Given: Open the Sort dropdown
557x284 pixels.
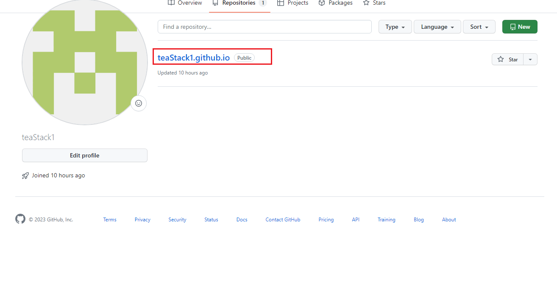Looking at the screenshot, I should pos(479,27).
